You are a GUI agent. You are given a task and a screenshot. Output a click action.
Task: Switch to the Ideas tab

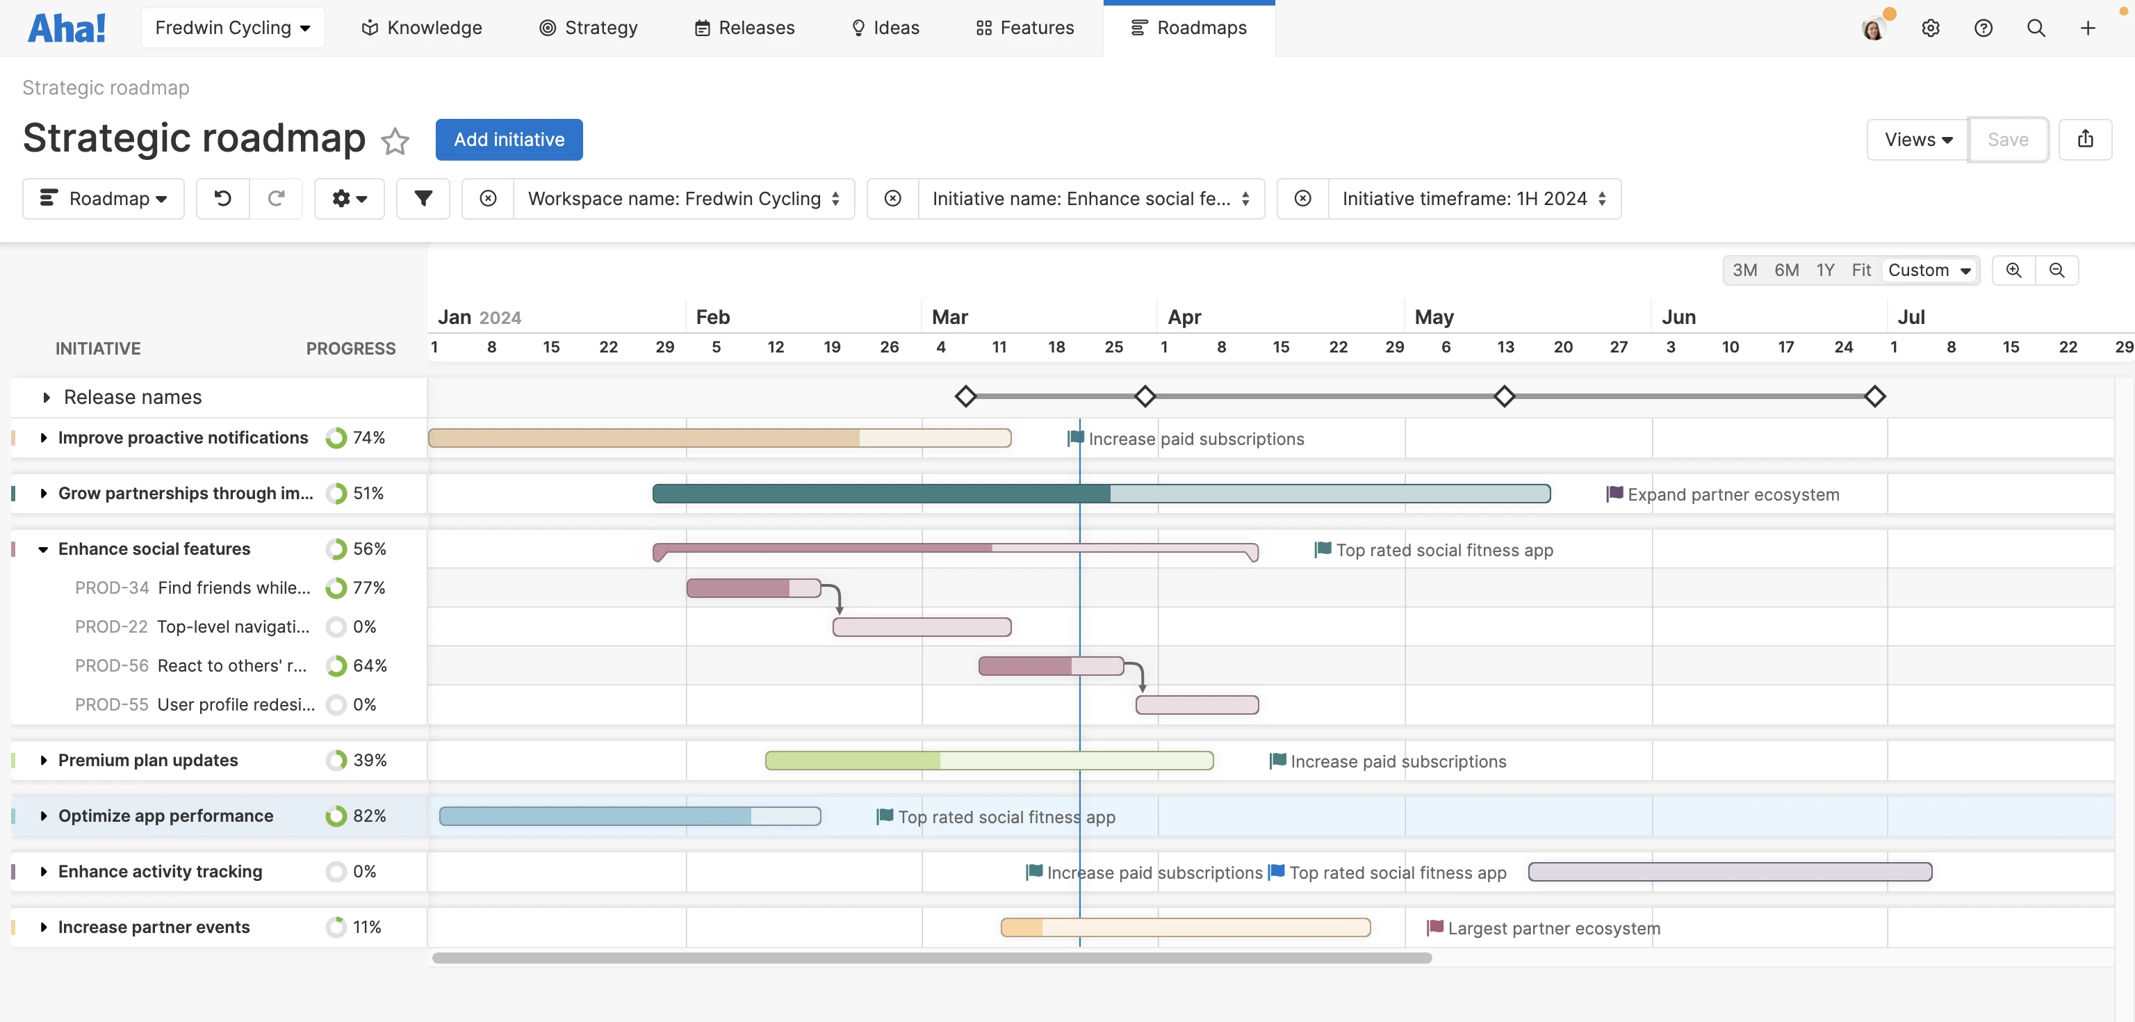pyautogui.click(x=884, y=27)
